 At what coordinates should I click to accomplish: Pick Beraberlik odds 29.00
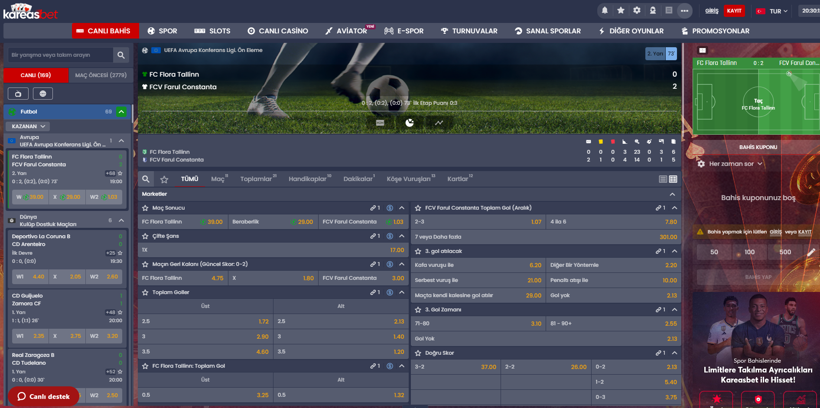(273, 222)
